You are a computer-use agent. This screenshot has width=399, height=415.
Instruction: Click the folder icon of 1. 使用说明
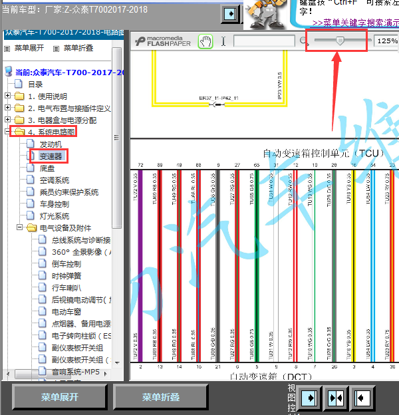click(x=19, y=96)
